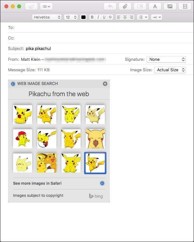Open the Signature None dropdown
This screenshot has height=242, width=194.
(x=166, y=60)
